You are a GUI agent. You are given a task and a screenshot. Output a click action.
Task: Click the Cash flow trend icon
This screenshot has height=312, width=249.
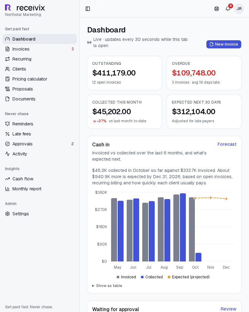[7, 179]
